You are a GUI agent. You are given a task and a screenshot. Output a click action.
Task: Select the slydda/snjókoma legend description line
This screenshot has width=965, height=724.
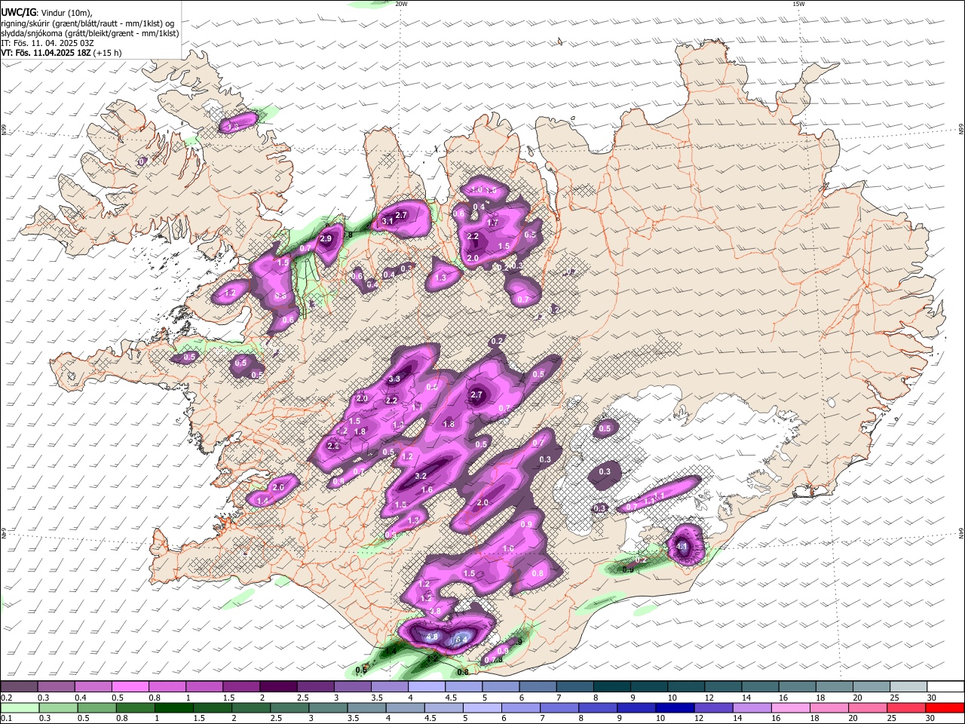[x=90, y=33]
